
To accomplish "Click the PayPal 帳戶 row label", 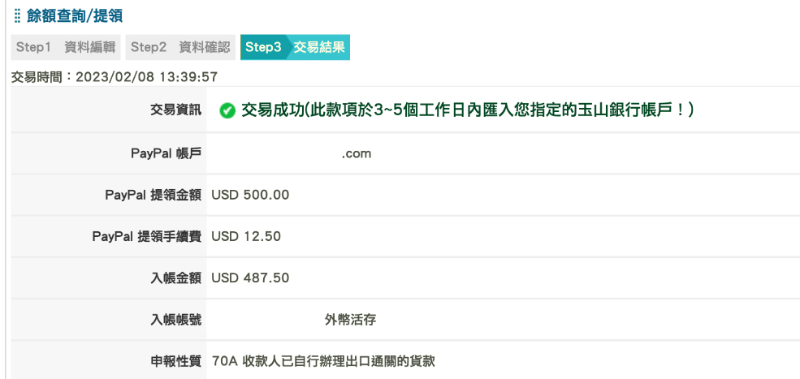I will tap(166, 153).
